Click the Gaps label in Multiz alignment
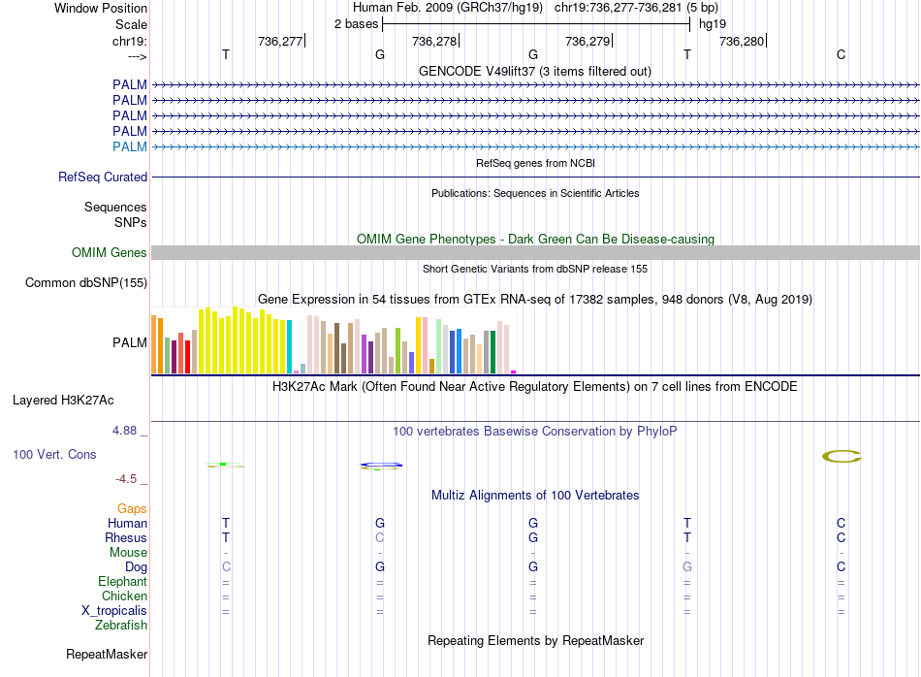The width and height of the screenshot is (921, 677). point(132,508)
